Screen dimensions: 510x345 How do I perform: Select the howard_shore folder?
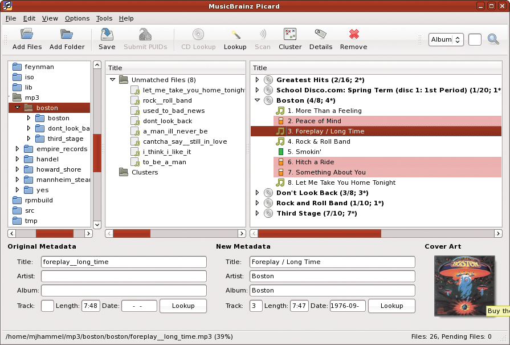59,169
